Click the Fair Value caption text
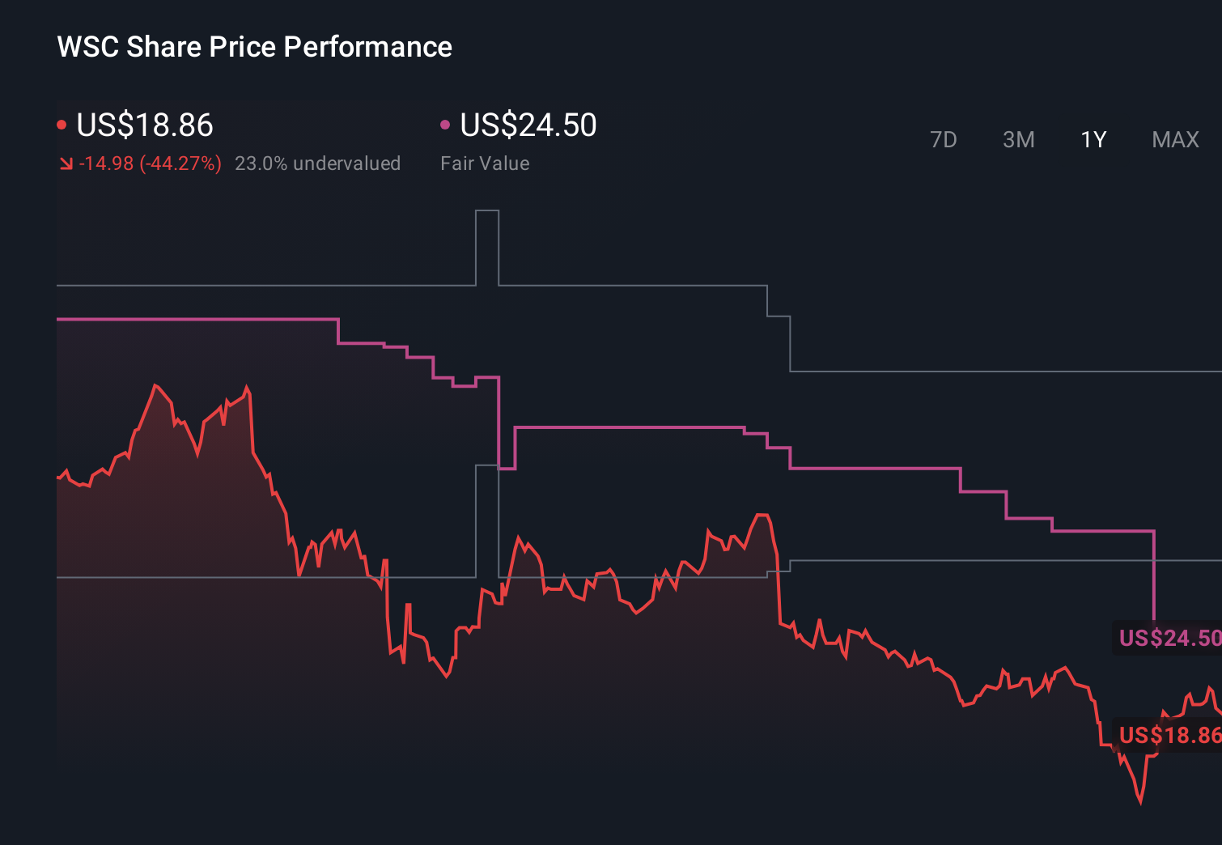Viewport: 1222px width, 845px height. (x=484, y=163)
